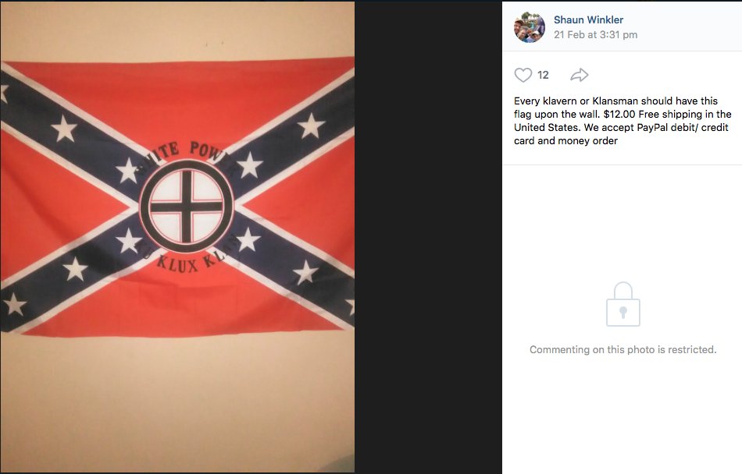Viewport: 742px width, 474px height.
Task: Click the circular cross emblem in the photo
Action: [x=187, y=207]
